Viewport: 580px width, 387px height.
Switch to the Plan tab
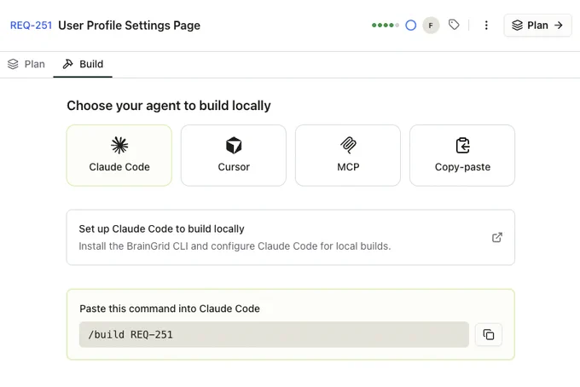click(x=26, y=64)
